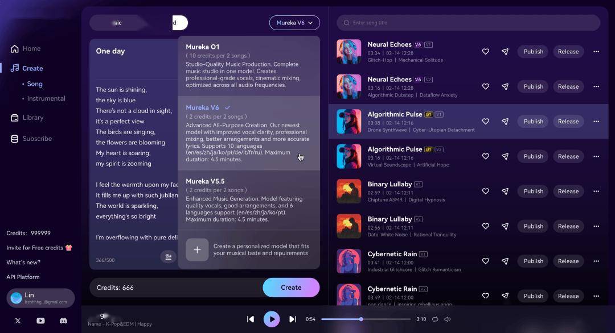Expand the Mureka V6 model dropdown
Screen dimensions: 615x333
(294, 23)
